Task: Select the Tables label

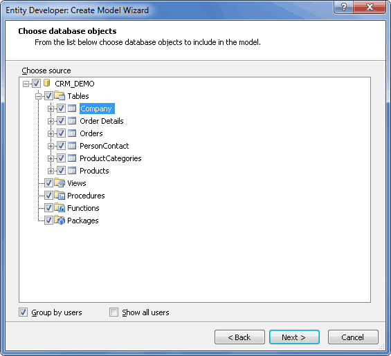Action: (78, 96)
